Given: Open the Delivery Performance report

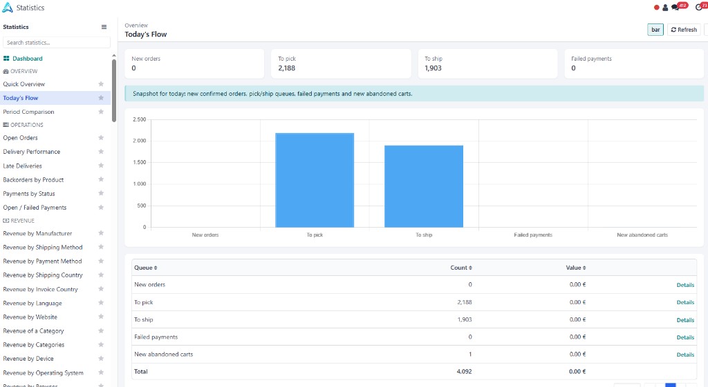Looking at the screenshot, I should 32,152.
